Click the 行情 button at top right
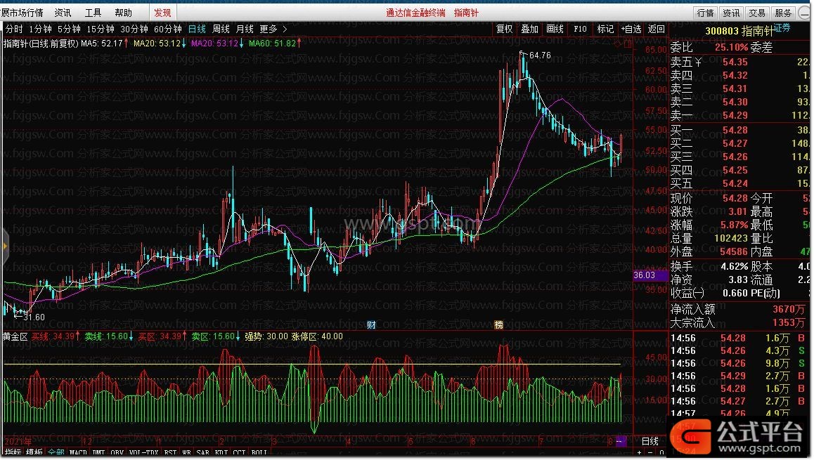This screenshot has height=460, width=814. [706, 13]
